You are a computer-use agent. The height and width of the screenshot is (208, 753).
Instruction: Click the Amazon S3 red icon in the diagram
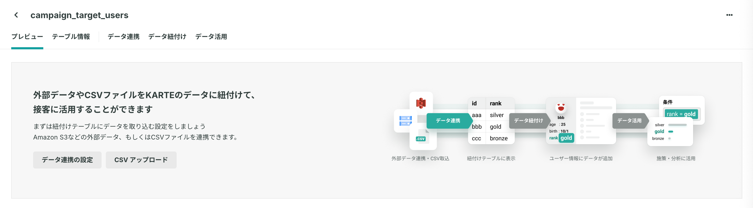point(421,103)
